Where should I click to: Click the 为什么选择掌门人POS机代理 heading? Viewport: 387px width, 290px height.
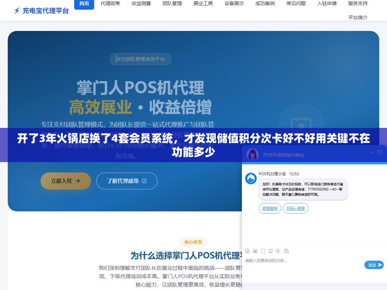186,256
